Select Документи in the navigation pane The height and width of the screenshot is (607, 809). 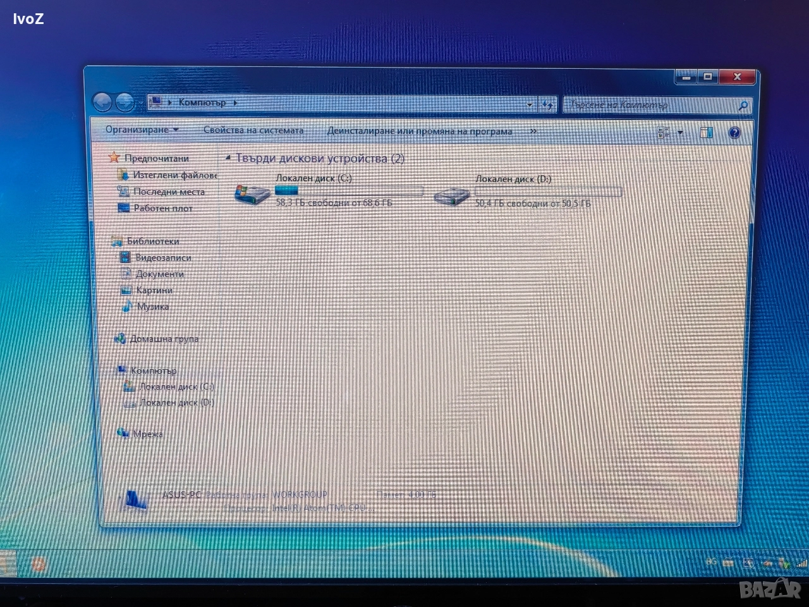pyautogui.click(x=159, y=274)
